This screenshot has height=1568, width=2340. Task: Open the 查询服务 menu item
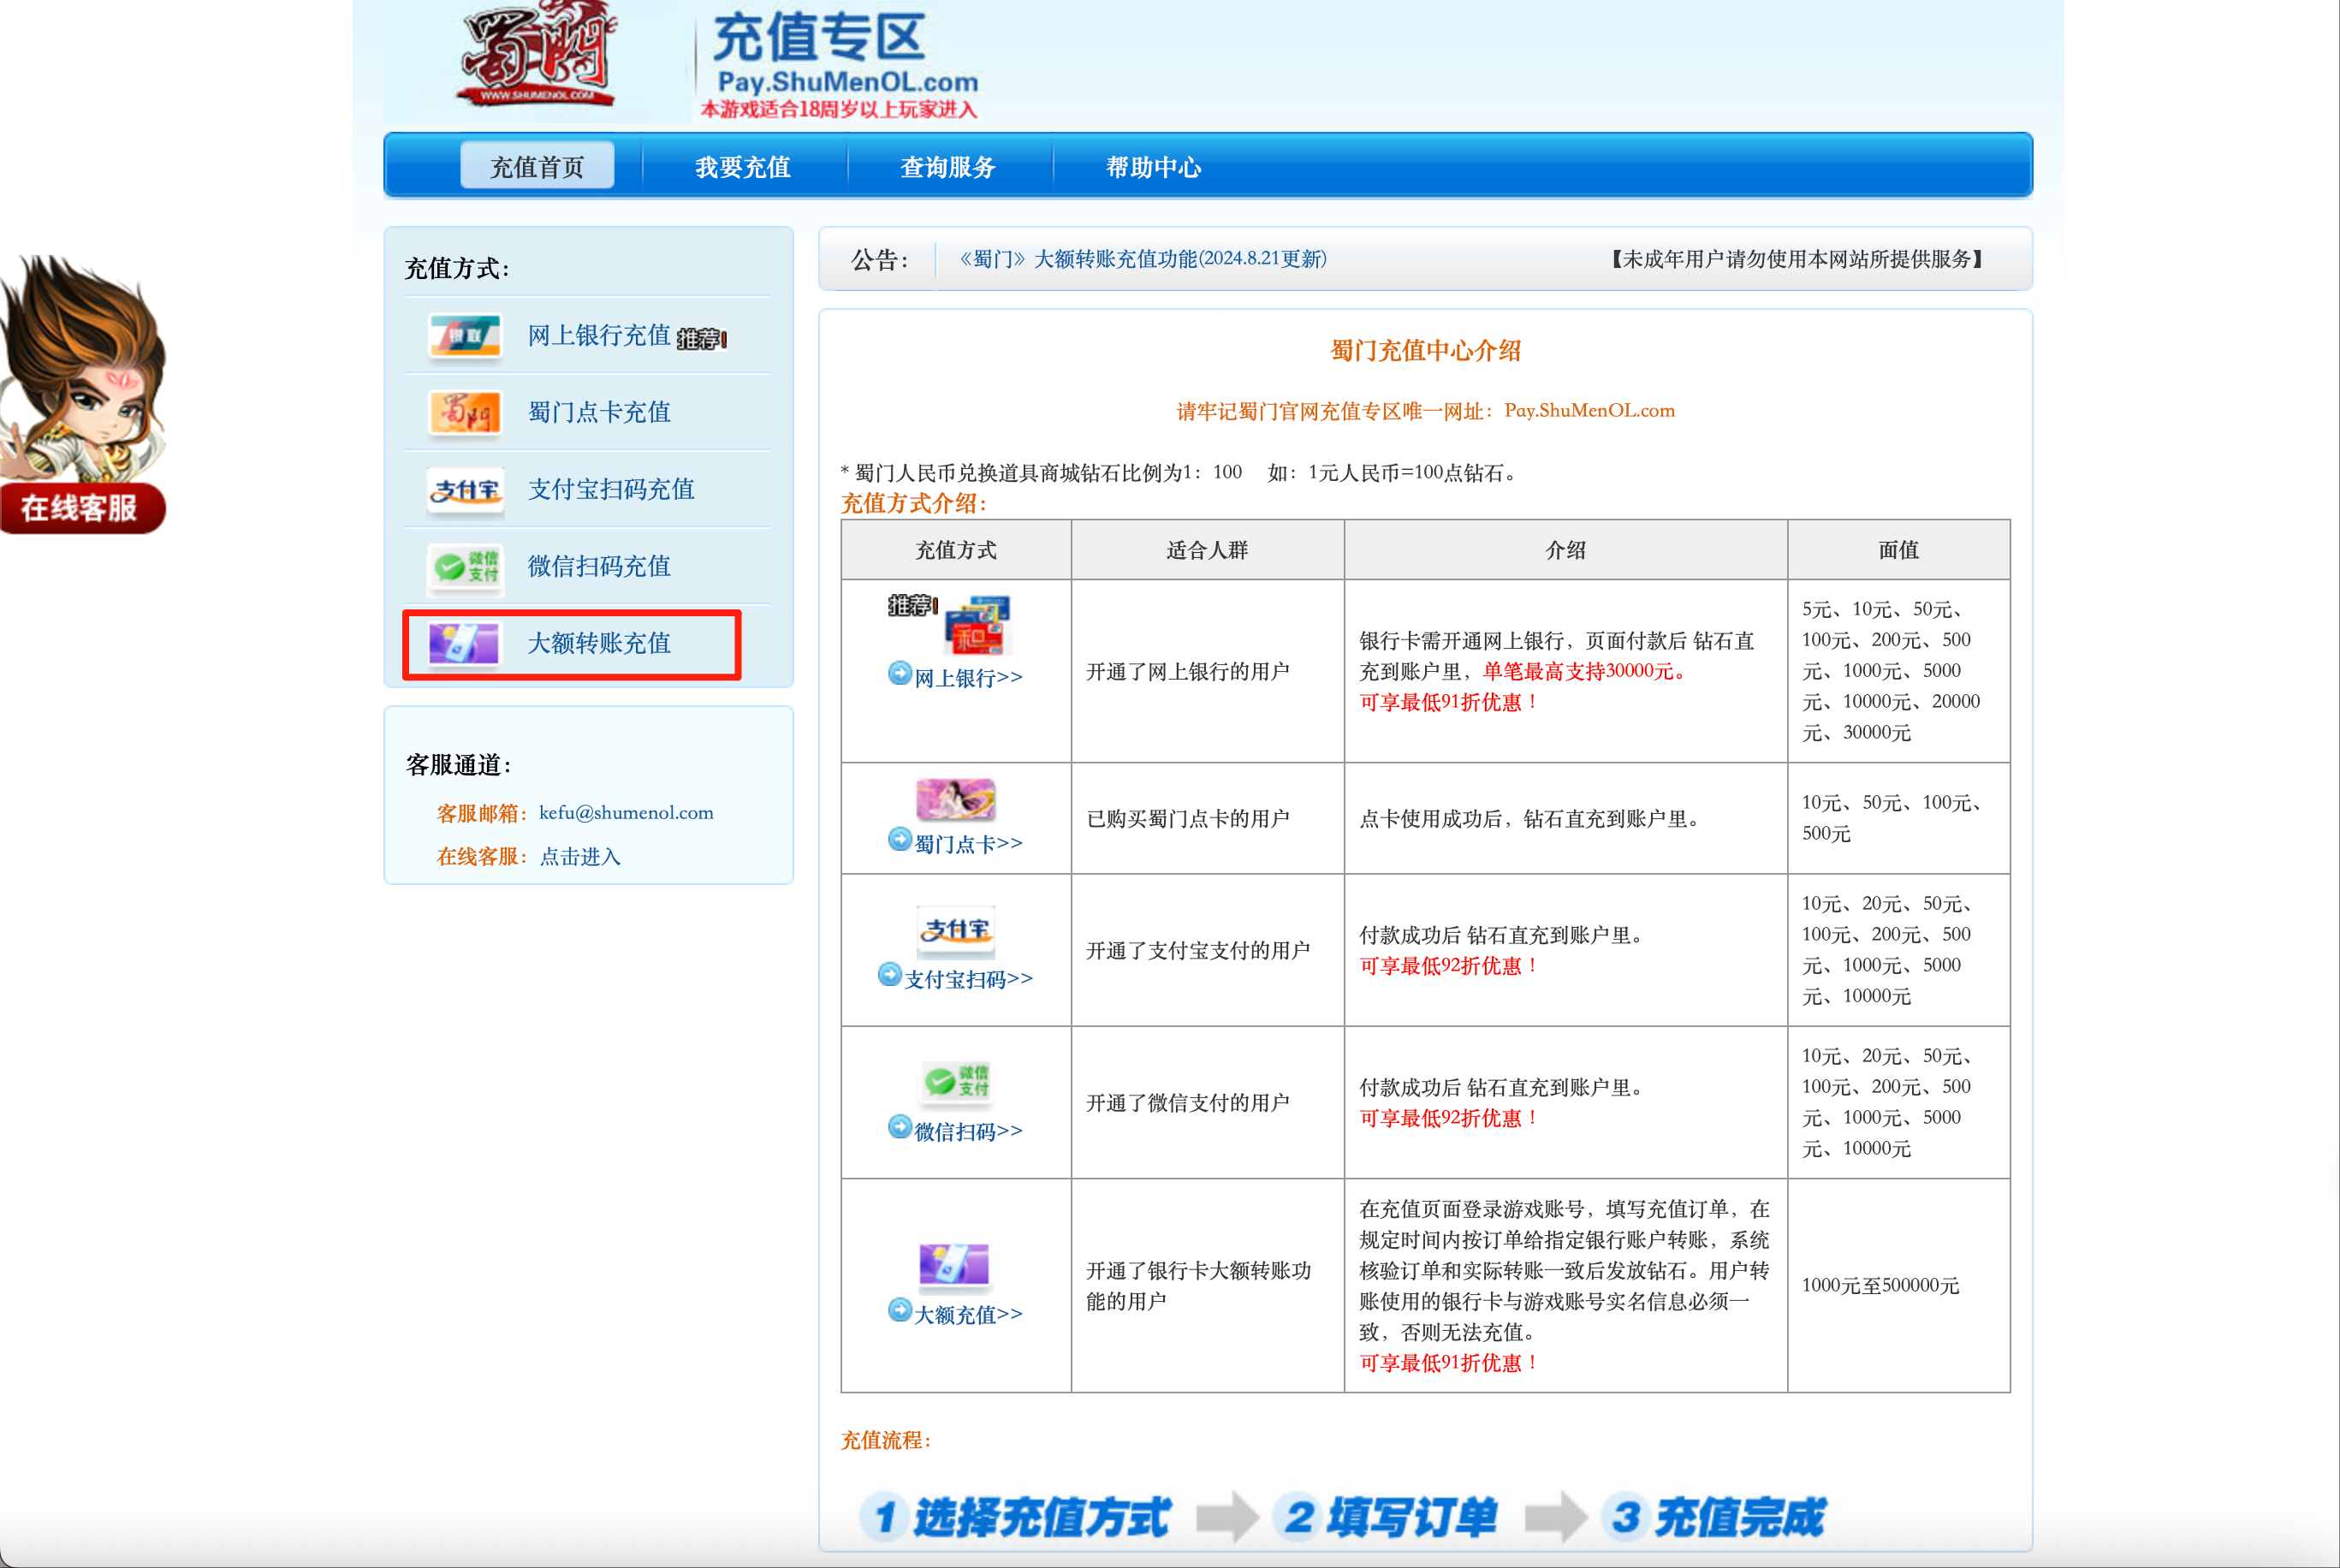click(948, 166)
